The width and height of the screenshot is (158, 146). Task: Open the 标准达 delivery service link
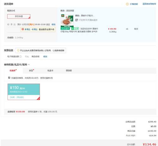click(x=34, y=29)
